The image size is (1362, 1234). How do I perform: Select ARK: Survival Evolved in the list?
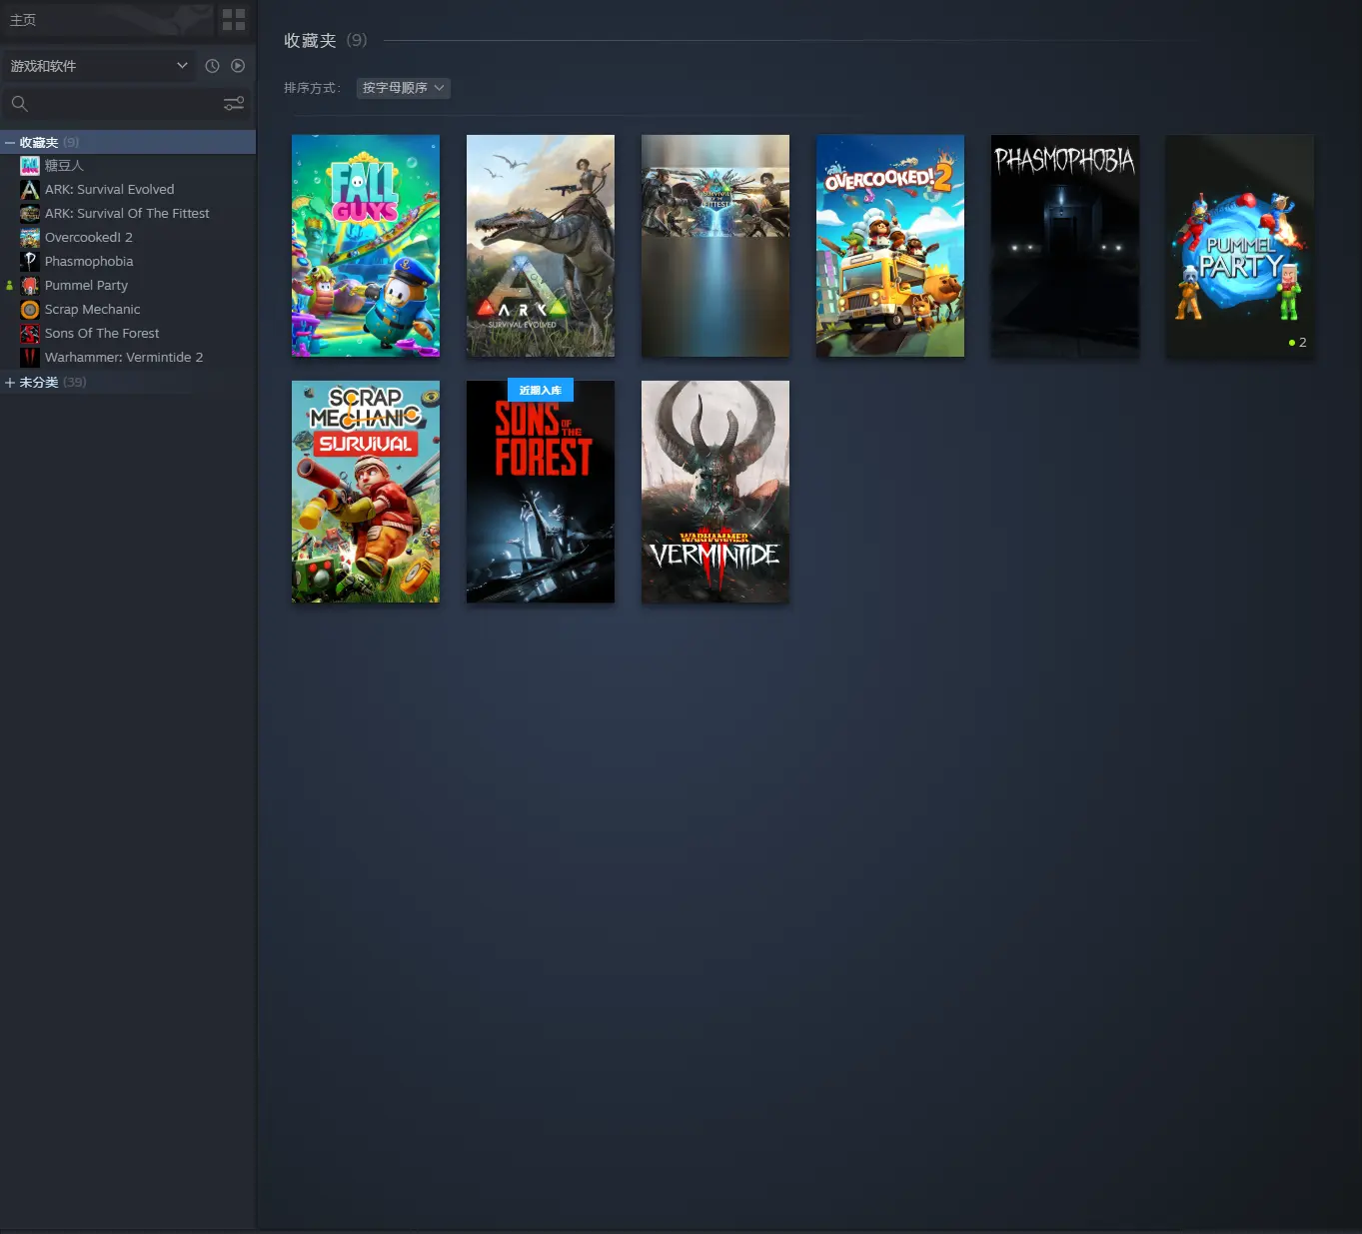(x=128, y=189)
